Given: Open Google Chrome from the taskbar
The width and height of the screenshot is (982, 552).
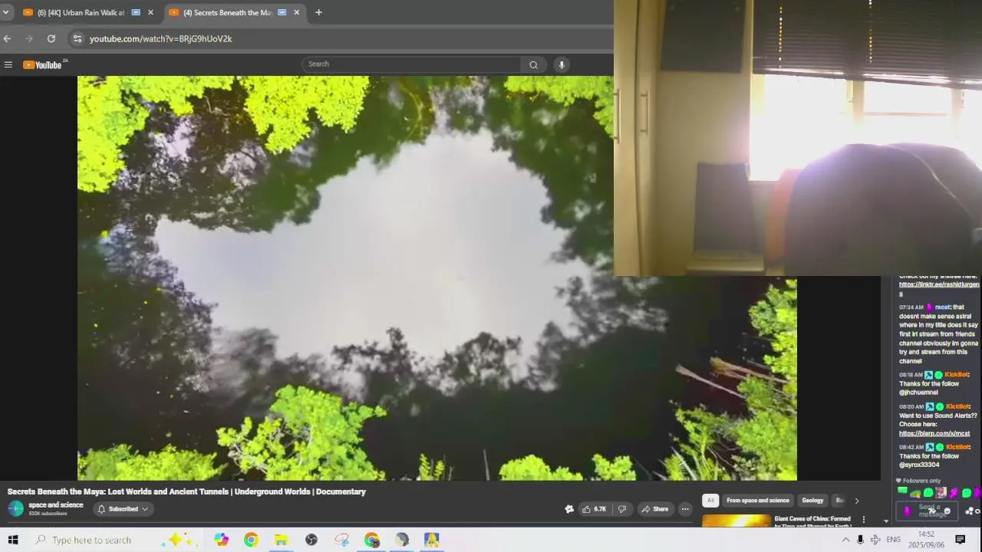Looking at the screenshot, I should (x=251, y=540).
